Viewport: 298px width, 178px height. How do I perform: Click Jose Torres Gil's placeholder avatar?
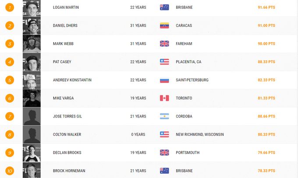(x=32, y=116)
